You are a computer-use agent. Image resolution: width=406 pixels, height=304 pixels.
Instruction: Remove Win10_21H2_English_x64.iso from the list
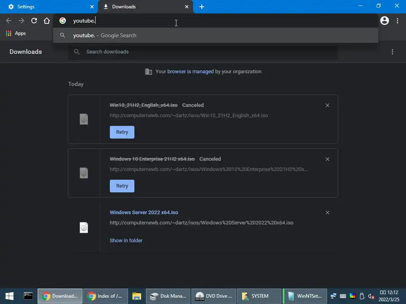coord(327,105)
